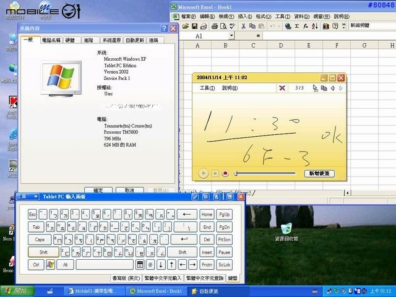Image resolution: width=396 pixels, height=297 pixels.
Task: Click the 取消 button in System Properties
Action: click(129, 190)
